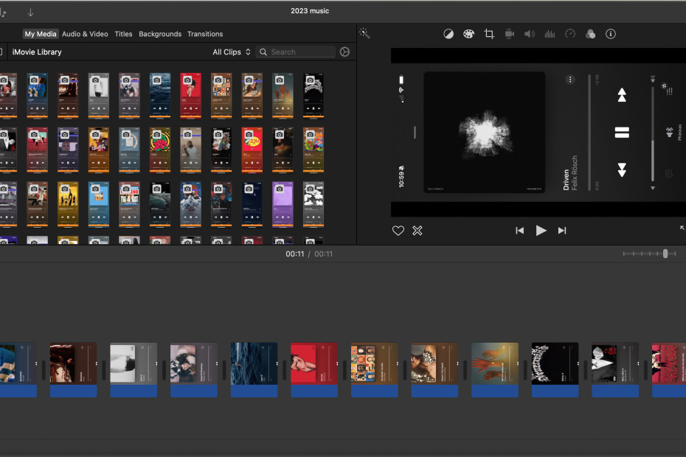This screenshot has height=457, width=686.
Task: Mark clip as favorite with heart
Action: 398,231
